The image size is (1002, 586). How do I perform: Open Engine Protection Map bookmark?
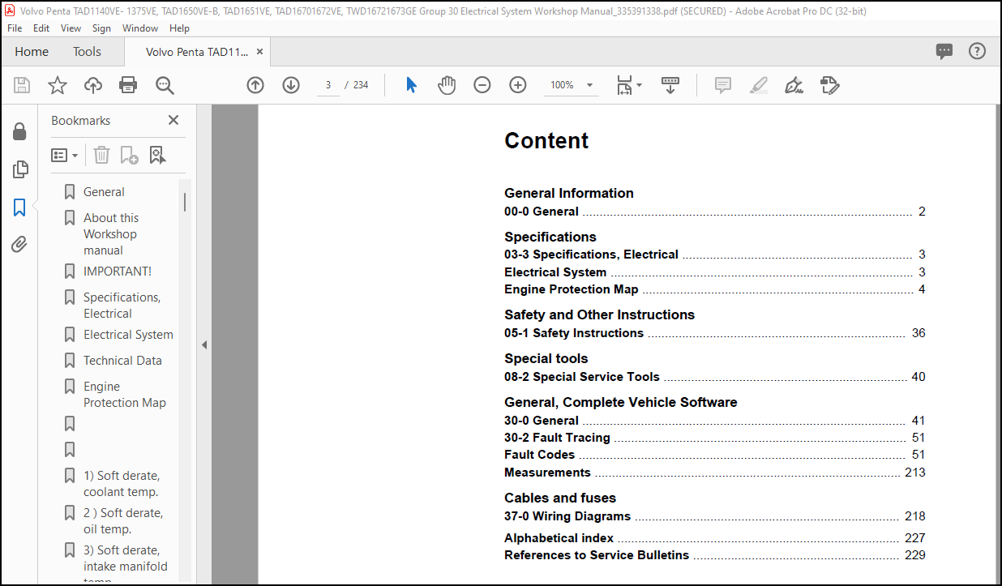pos(124,395)
